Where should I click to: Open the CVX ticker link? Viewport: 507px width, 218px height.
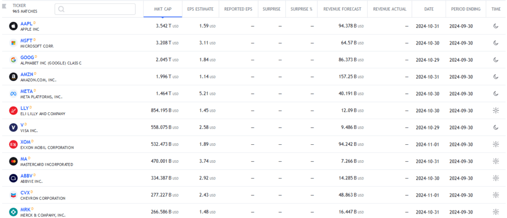pos(25,193)
